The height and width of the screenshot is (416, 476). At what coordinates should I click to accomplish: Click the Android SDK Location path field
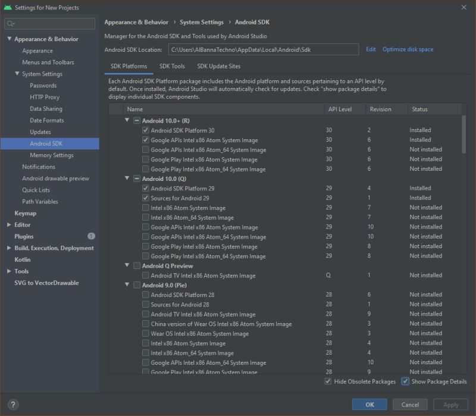(263, 49)
